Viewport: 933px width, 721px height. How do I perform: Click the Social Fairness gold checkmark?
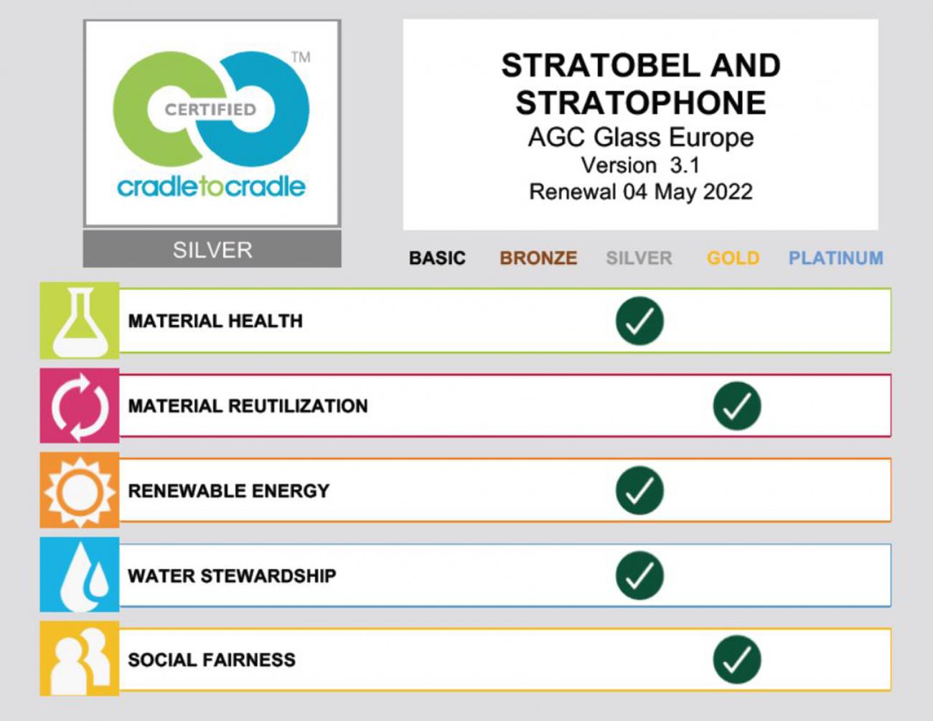(737, 660)
